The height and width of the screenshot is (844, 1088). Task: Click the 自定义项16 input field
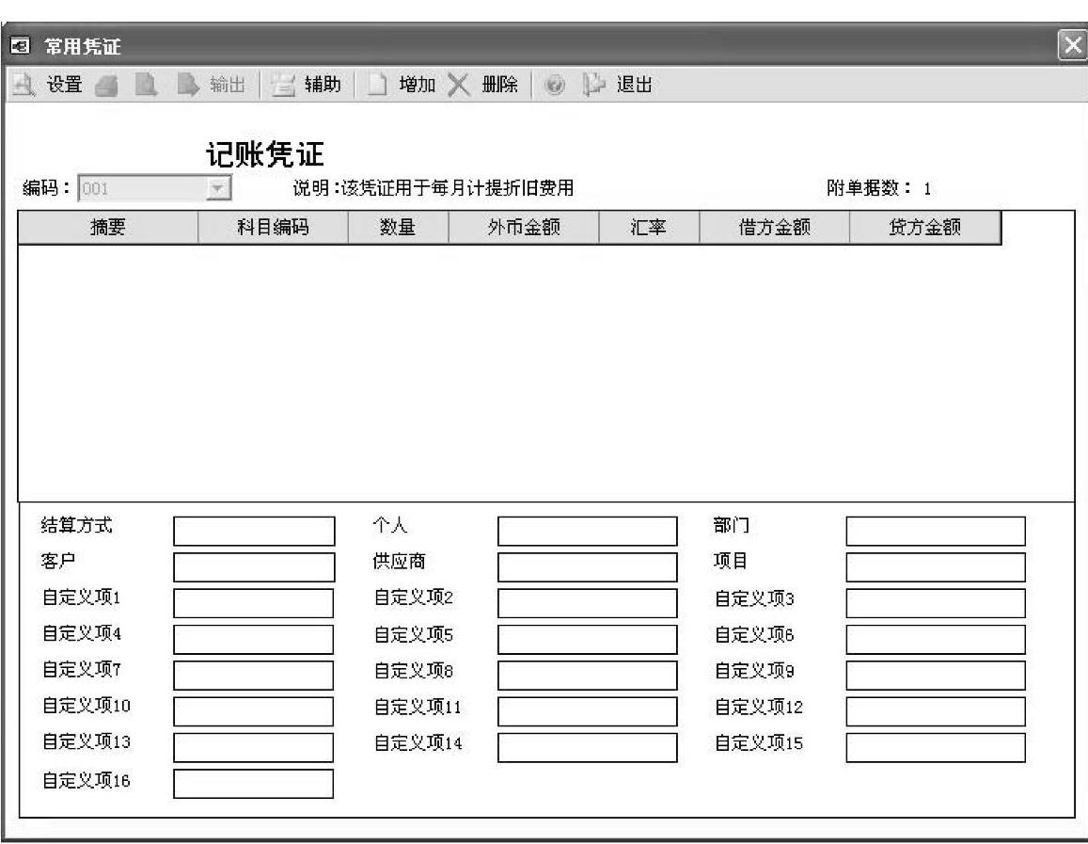coord(253,784)
